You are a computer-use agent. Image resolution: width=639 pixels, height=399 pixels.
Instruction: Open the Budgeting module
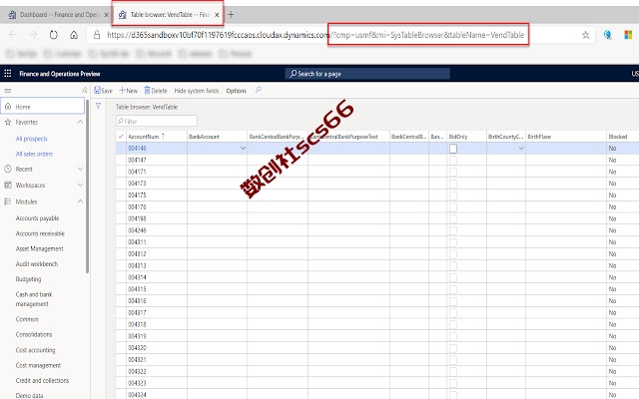coord(29,279)
